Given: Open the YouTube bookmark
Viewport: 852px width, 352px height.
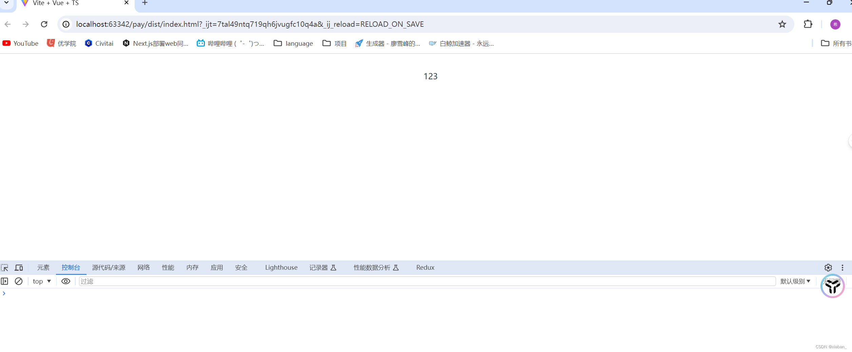Looking at the screenshot, I should click(x=20, y=43).
